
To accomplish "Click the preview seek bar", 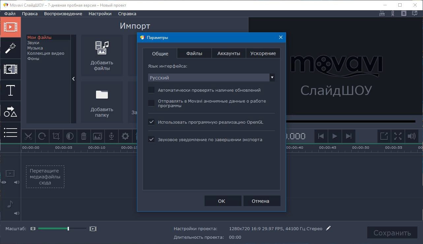I will click(x=350, y=122).
